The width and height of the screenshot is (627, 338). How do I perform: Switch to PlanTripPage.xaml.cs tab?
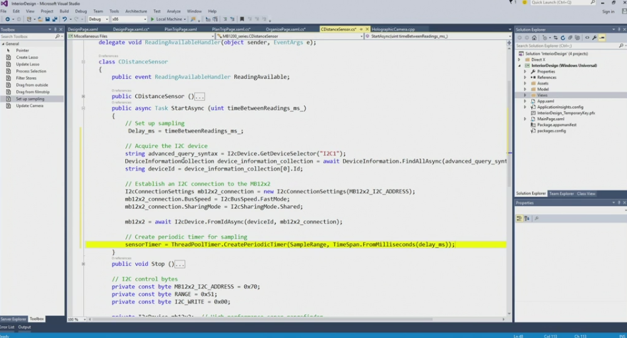(x=231, y=29)
